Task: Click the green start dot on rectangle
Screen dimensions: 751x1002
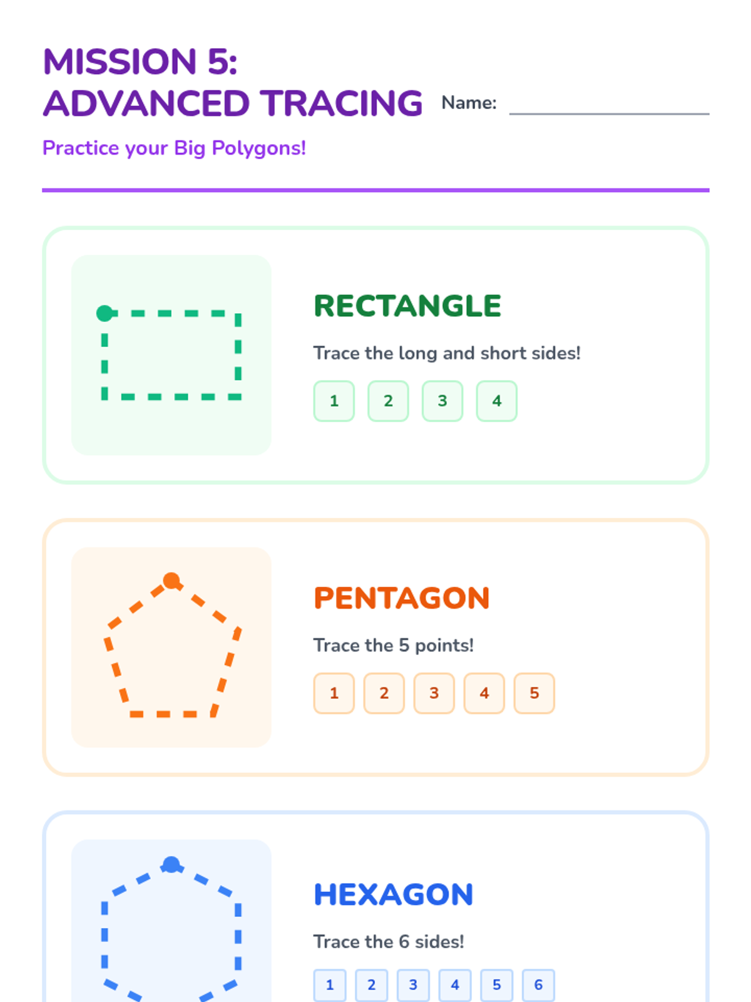Action: (105, 313)
